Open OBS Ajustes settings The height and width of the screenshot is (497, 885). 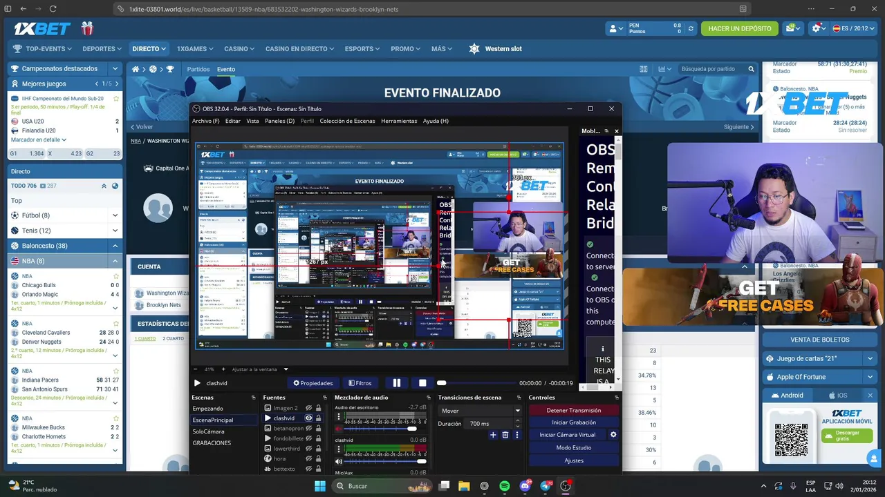574,460
